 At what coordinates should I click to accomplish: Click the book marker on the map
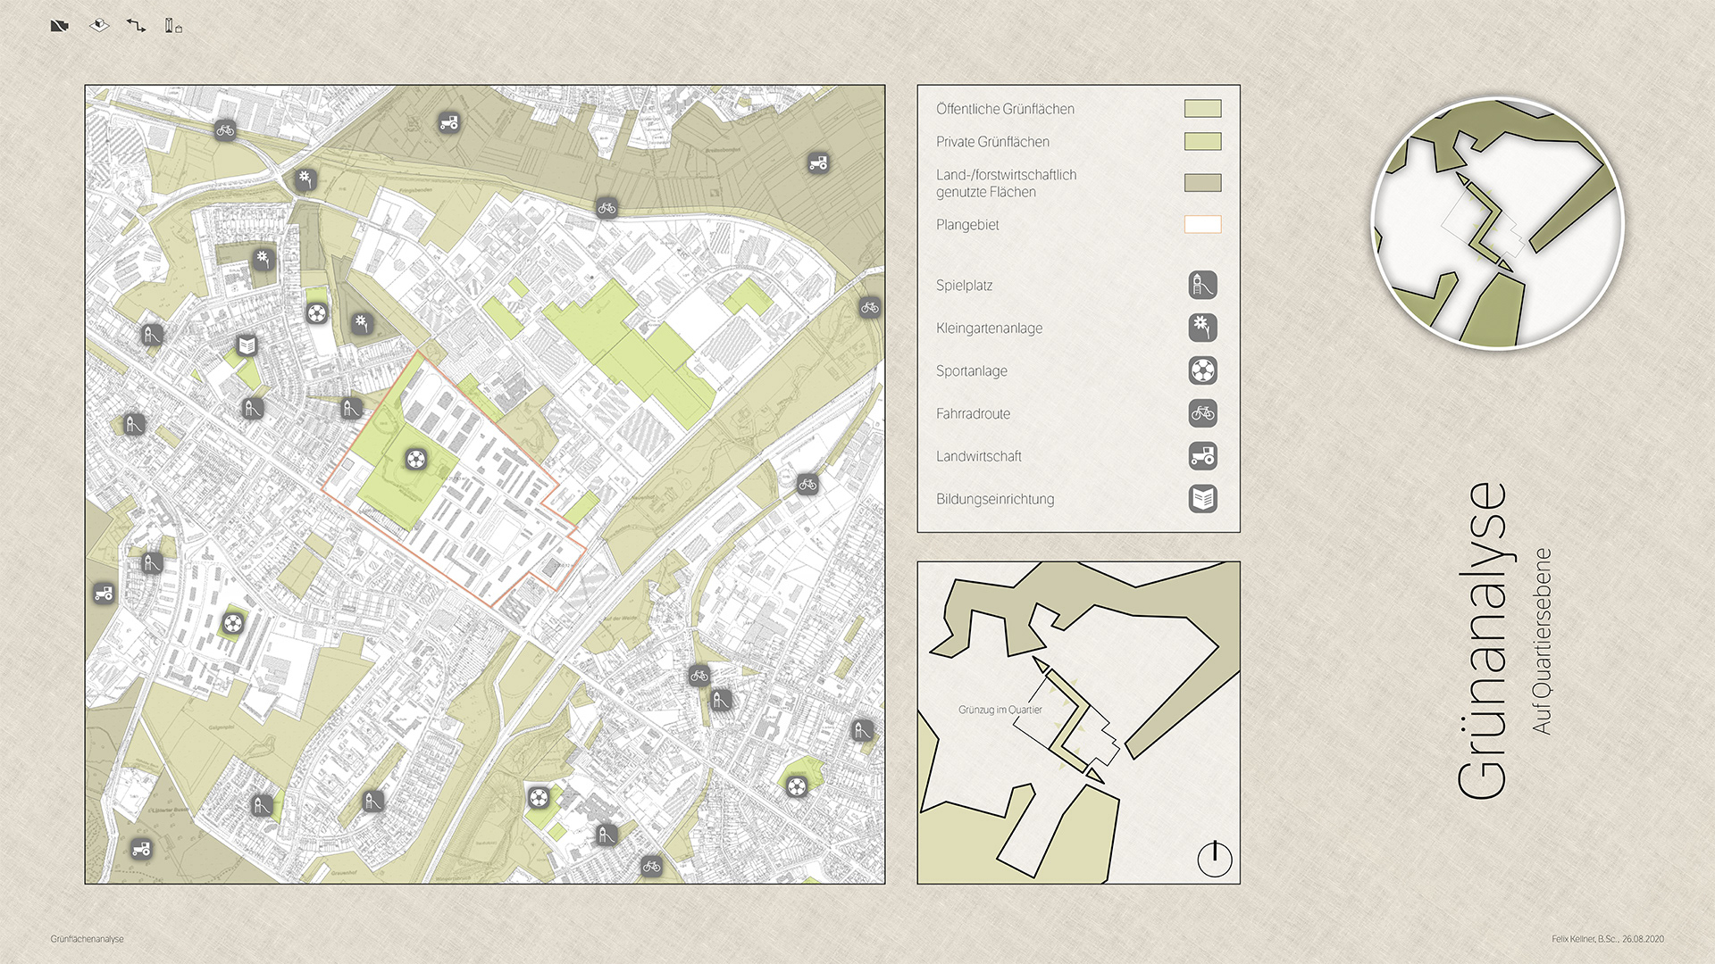coord(247,345)
